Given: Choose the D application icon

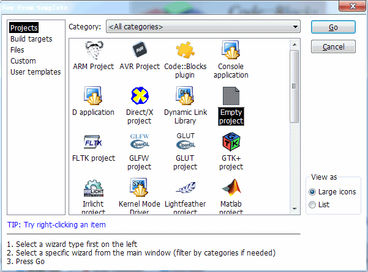Looking at the screenshot, I should [x=93, y=95].
